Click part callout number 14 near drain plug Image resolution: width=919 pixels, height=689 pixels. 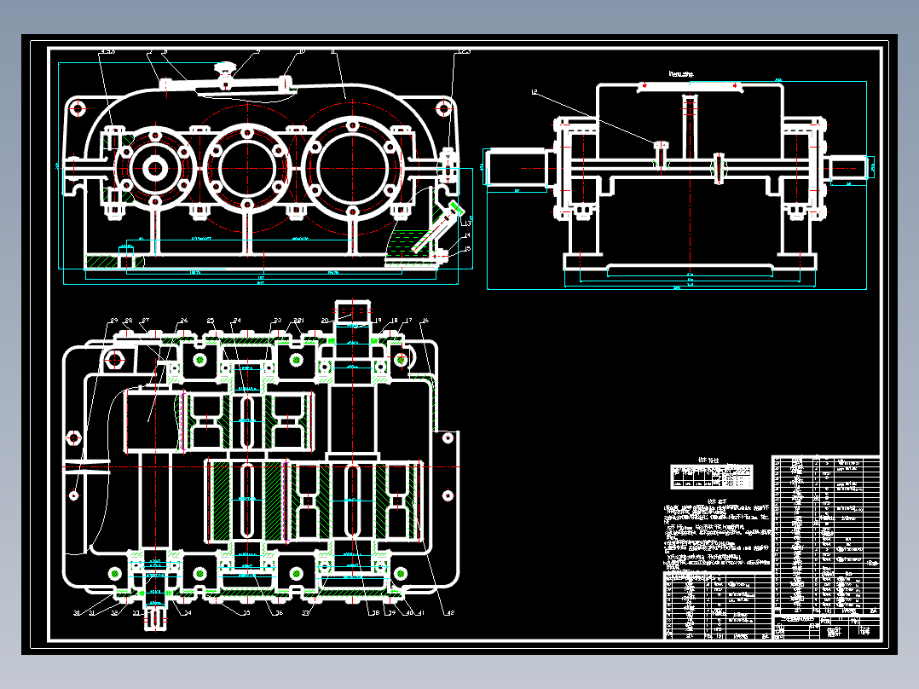point(467,235)
